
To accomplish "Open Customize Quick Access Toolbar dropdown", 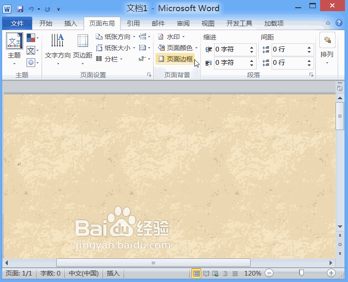I will click(59, 9).
